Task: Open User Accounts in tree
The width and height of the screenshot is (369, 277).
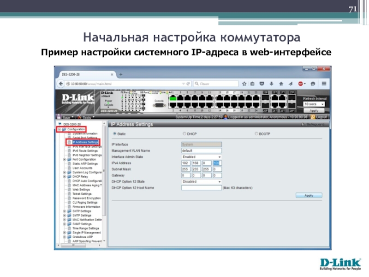Action: click(x=83, y=168)
